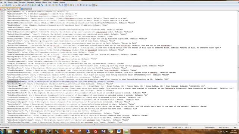This screenshot has width=239, height=134.
Task: Click the Save Recorded Macro icon
Action: 90,5
